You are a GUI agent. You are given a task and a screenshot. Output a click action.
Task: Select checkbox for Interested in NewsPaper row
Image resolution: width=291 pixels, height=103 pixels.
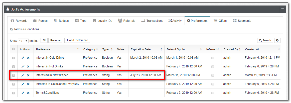pos(14,75)
